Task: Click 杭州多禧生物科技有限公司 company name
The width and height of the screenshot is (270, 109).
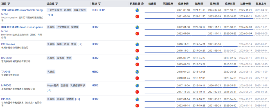Action: [x=15, y=48]
